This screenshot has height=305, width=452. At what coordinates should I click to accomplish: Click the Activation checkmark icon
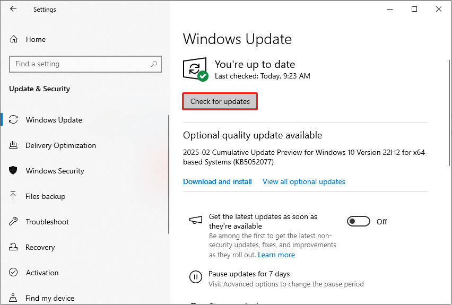point(14,273)
